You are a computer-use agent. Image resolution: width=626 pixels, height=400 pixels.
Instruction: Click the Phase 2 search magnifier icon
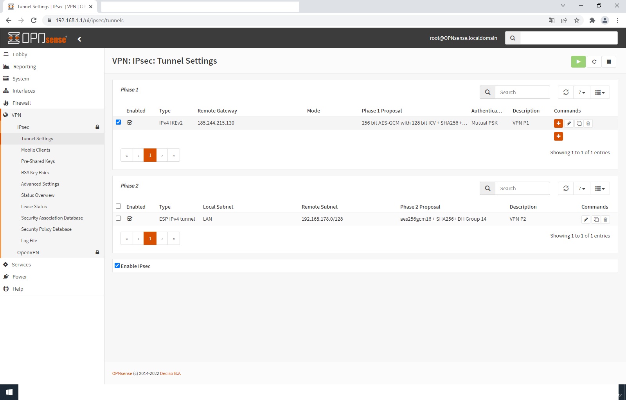[x=487, y=188]
